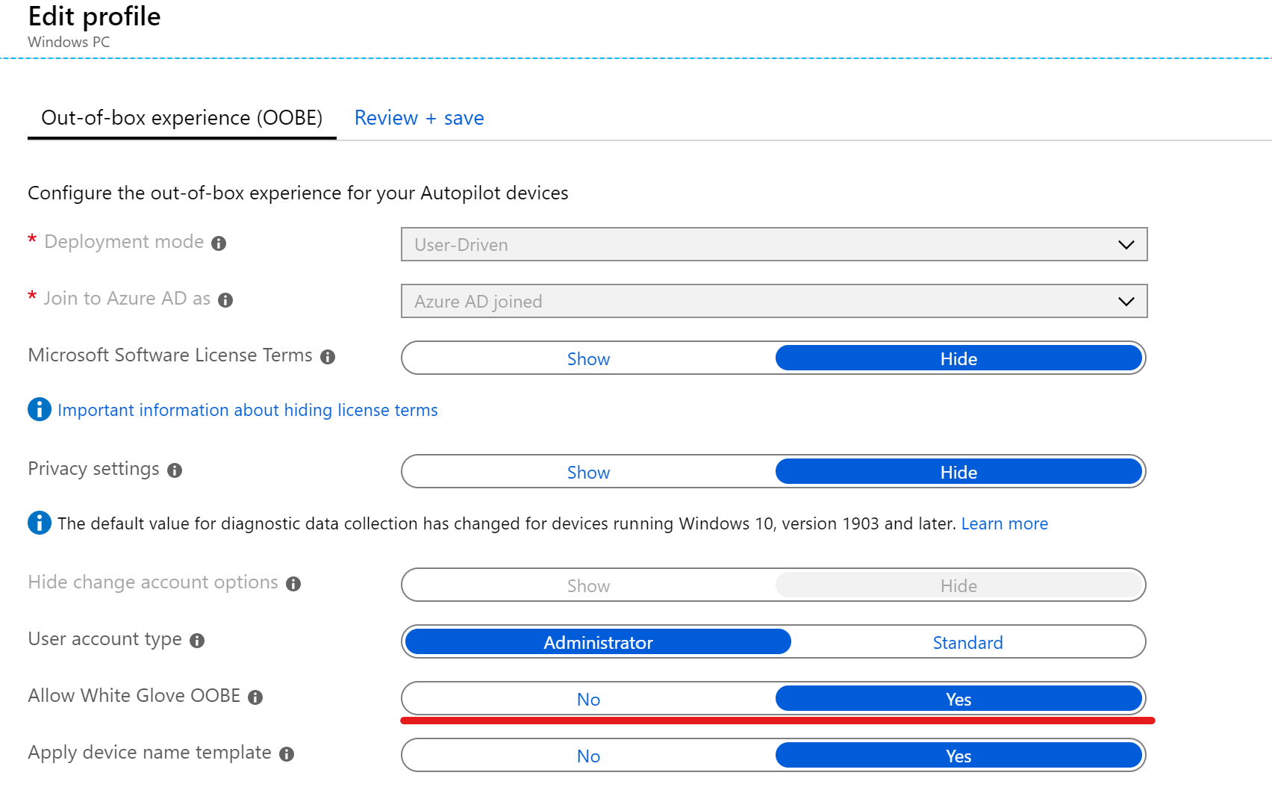The image size is (1272, 790).
Task: Set Apply device name template to No
Action: pyautogui.click(x=588, y=756)
